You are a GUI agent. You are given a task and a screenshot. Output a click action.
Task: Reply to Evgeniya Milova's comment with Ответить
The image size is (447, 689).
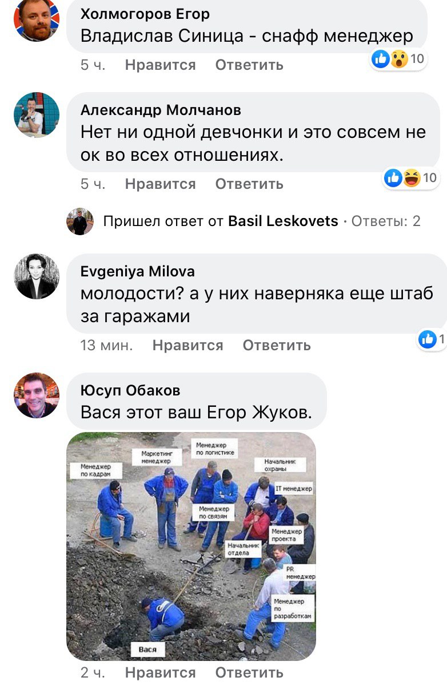277,346
